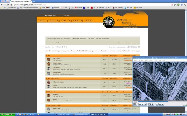Open the Crédit Agricole Finistère bookmark
This screenshot has width=187, height=116.
31,8
